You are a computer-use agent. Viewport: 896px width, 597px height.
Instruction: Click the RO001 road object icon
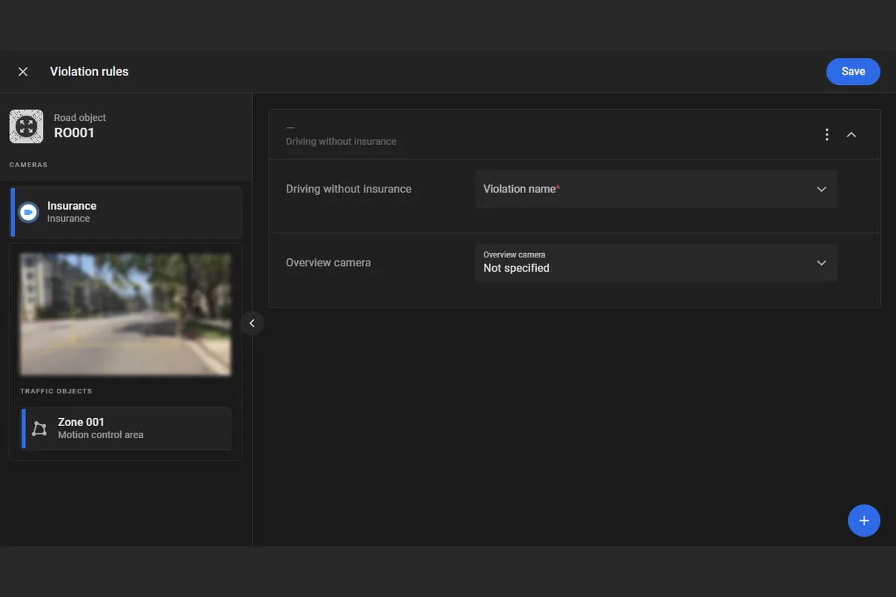(x=26, y=126)
